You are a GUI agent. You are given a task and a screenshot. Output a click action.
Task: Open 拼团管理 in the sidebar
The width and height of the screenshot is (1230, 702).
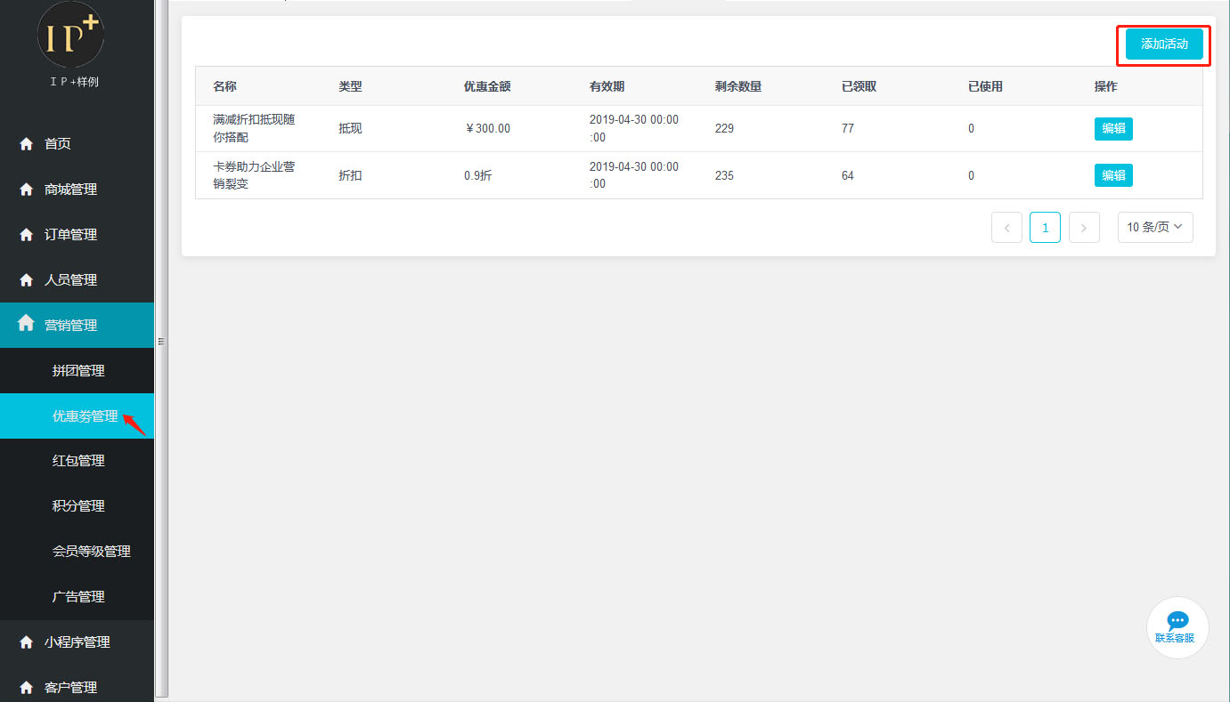(x=78, y=371)
